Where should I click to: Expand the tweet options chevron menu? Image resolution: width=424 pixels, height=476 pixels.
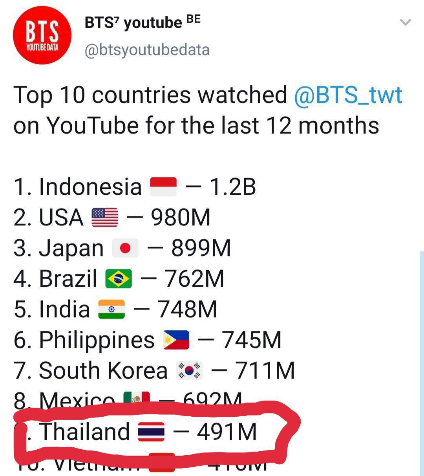pos(405,22)
